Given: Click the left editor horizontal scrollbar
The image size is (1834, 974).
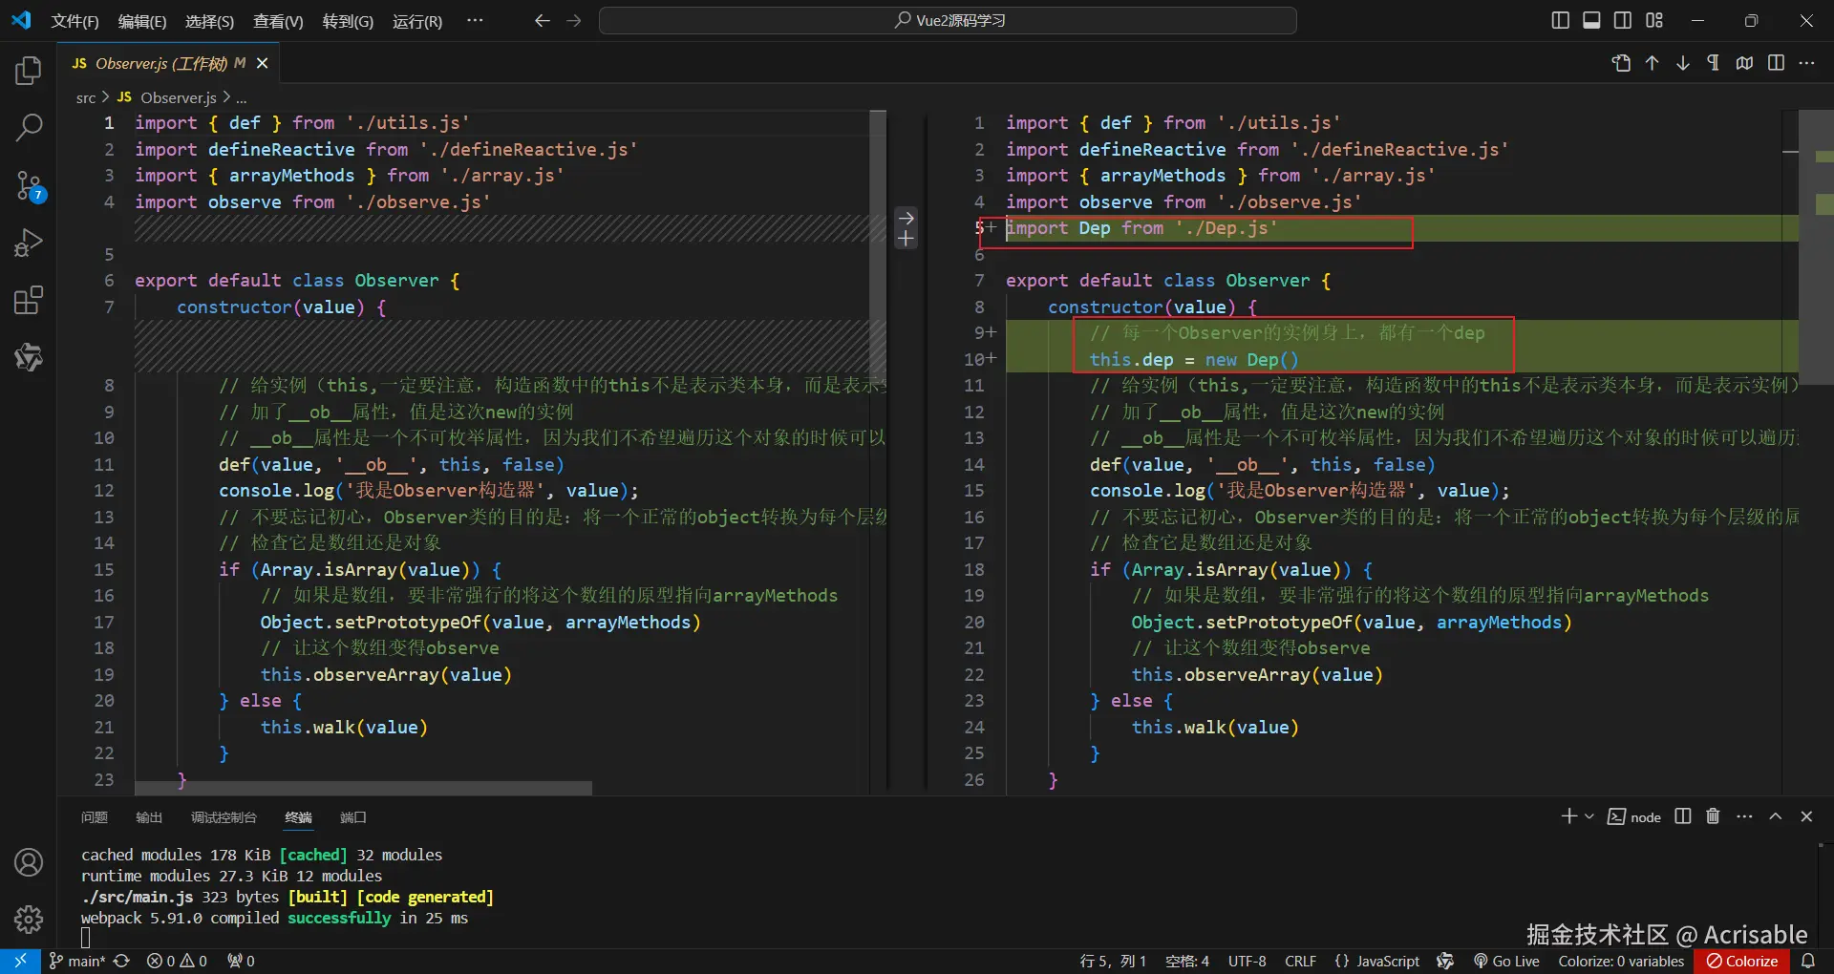Looking at the screenshot, I should (x=363, y=788).
